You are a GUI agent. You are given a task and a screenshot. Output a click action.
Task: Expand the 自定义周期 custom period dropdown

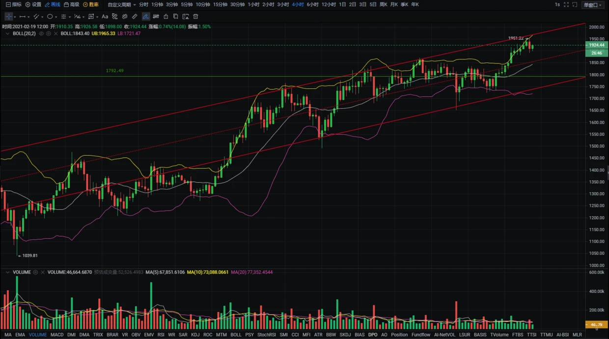122,4
